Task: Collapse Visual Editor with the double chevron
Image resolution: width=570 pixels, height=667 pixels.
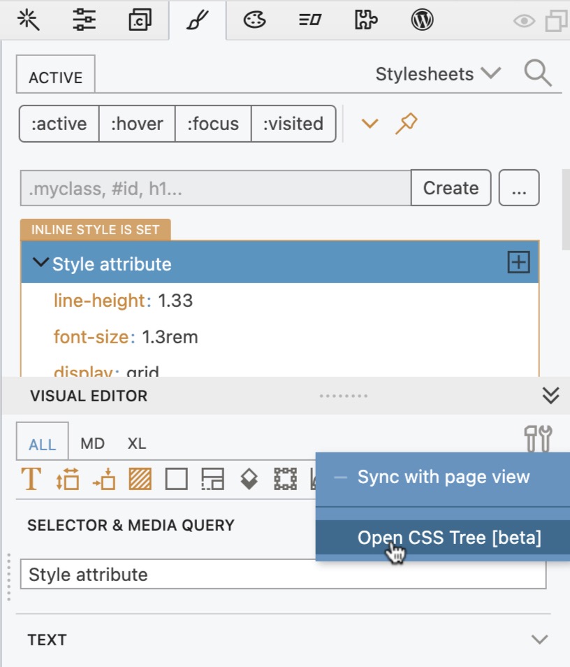Action: 550,396
